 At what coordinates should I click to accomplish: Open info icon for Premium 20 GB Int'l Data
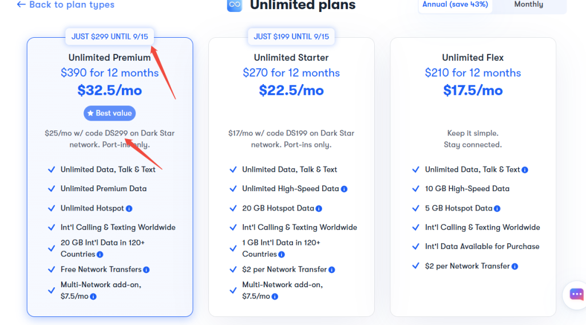click(100, 255)
